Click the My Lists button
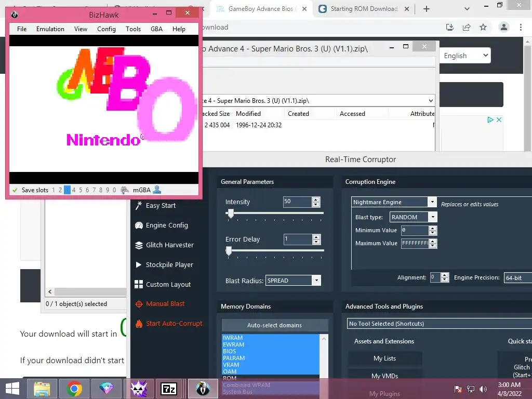 coord(385,358)
